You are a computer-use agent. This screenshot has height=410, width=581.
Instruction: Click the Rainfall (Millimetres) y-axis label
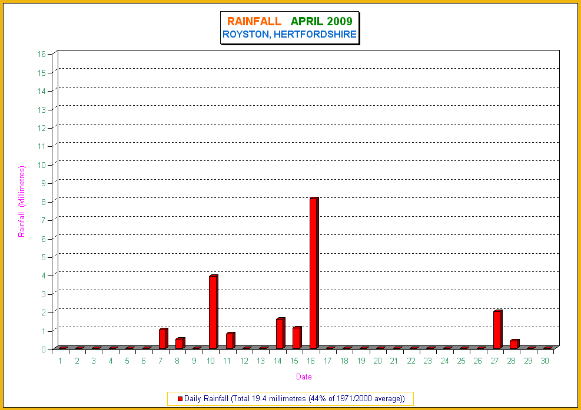pos(22,201)
